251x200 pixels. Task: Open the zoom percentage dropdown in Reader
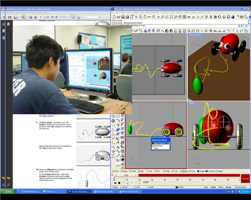pyautogui.click(x=67, y=17)
